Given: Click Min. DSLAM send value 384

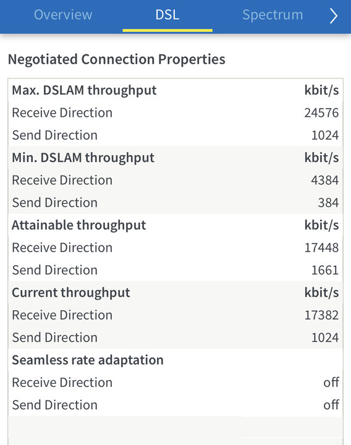Looking at the screenshot, I should [328, 203].
